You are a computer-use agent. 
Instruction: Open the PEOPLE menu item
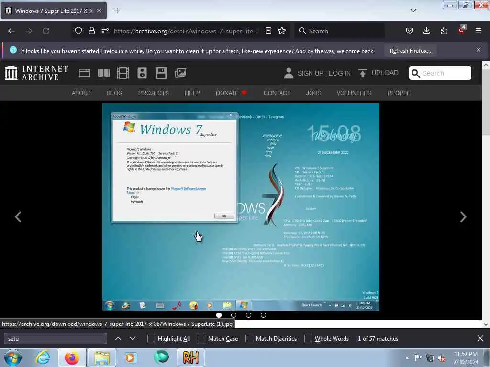tap(399, 93)
